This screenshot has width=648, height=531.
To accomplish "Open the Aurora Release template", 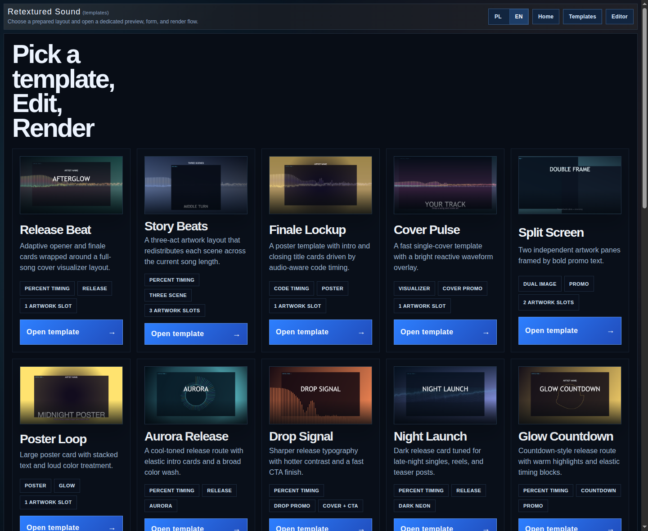I will tap(196, 526).
